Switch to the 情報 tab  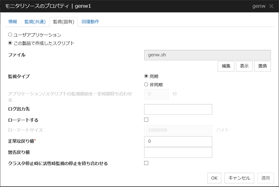click(12, 22)
